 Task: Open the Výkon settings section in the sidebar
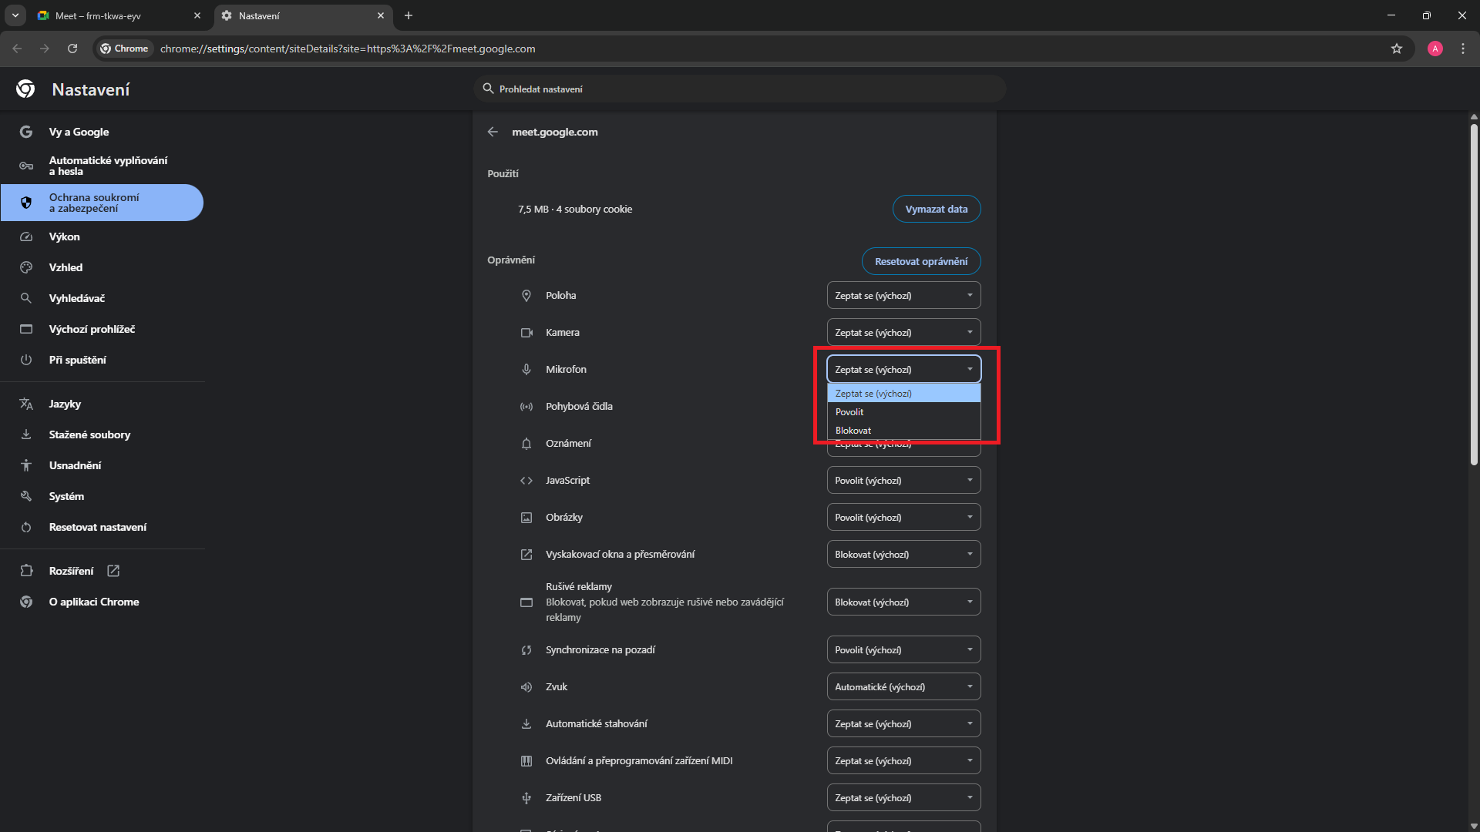click(65, 237)
